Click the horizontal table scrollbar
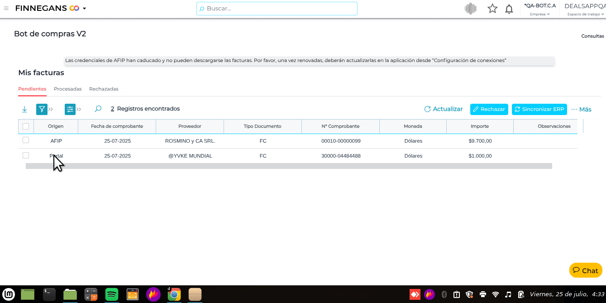Image resolution: width=606 pixels, height=303 pixels. click(x=289, y=166)
